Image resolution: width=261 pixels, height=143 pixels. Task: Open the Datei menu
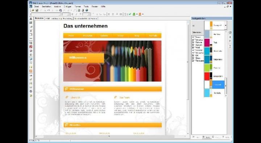tap(36, 7)
